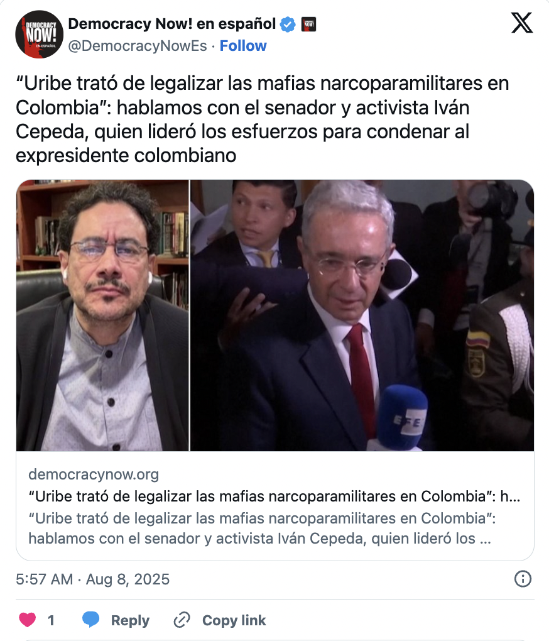Image resolution: width=549 pixels, height=641 pixels.
Task: Click the blue reply speech bubble icon
Action: 90,620
